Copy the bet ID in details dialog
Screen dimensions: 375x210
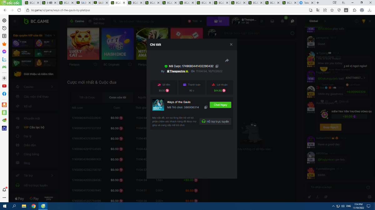point(217,66)
